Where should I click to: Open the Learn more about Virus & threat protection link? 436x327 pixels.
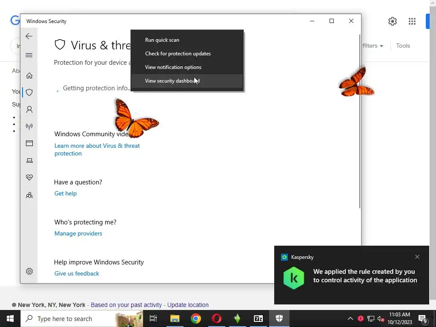point(97,149)
